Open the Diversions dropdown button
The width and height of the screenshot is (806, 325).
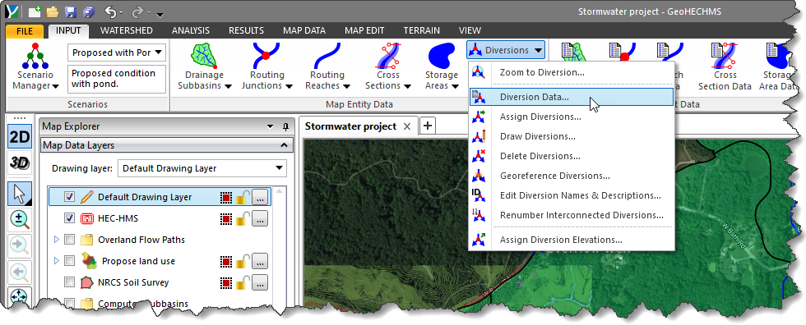506,50
